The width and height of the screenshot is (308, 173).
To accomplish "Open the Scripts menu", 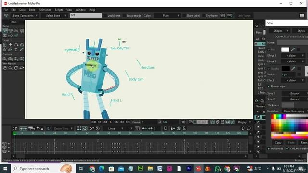I will click(59, 10).
